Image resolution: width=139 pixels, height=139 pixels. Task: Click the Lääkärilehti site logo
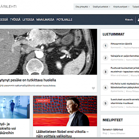[x=8, y=7]
